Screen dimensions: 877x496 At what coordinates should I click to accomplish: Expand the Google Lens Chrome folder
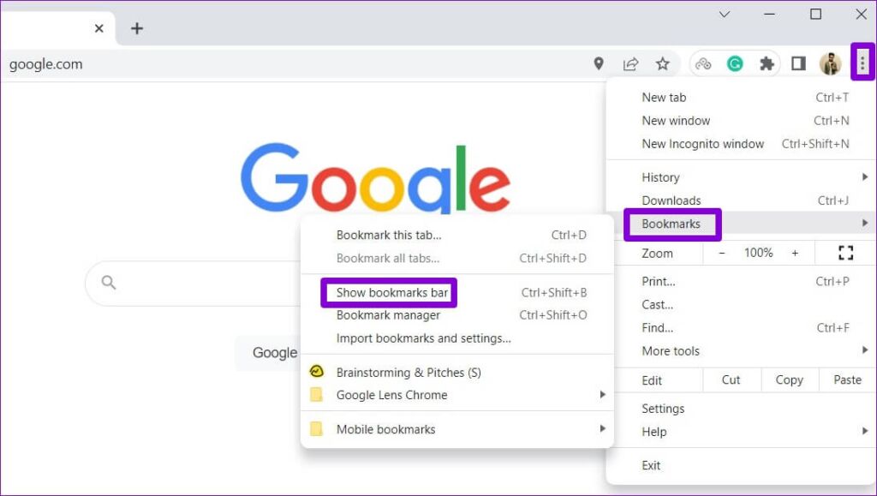391,395
